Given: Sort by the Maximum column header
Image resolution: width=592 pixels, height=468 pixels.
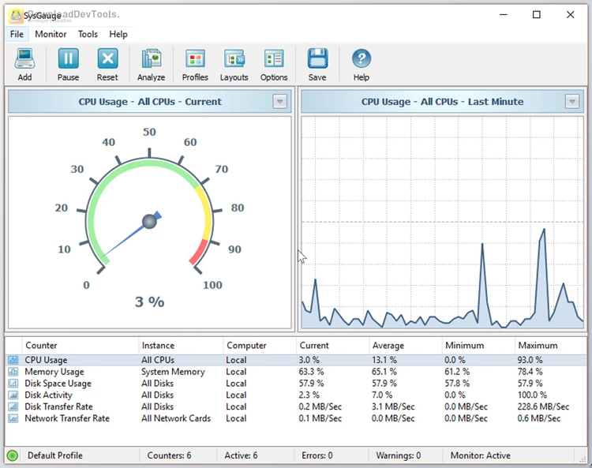Looking at the screenshot, I should click(x=551, y=346).
